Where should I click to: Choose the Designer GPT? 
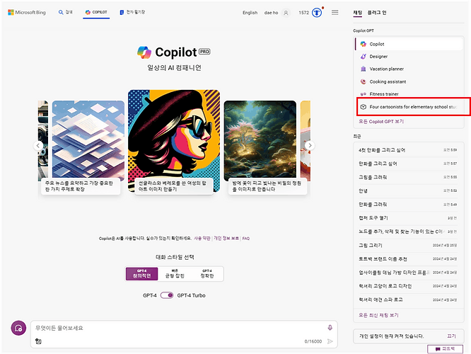click(409, 56)
